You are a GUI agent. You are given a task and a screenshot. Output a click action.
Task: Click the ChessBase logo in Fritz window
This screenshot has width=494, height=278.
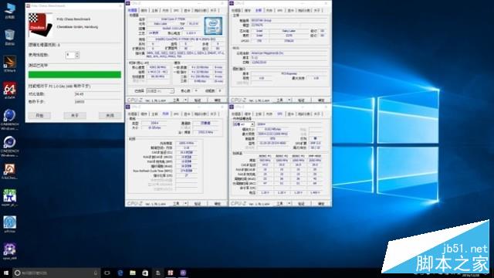[40, 25]
